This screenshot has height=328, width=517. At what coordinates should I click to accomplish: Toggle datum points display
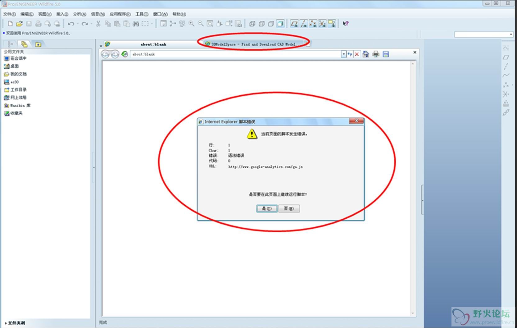tap(313, 24)
